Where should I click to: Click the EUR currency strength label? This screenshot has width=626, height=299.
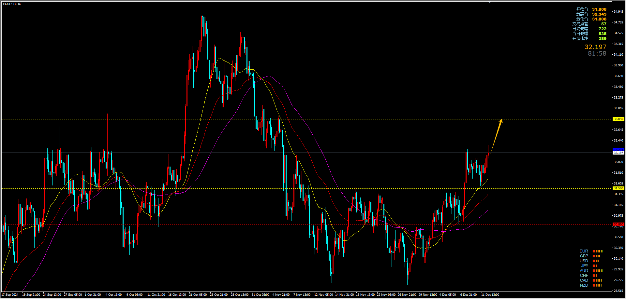coord(584,251)
